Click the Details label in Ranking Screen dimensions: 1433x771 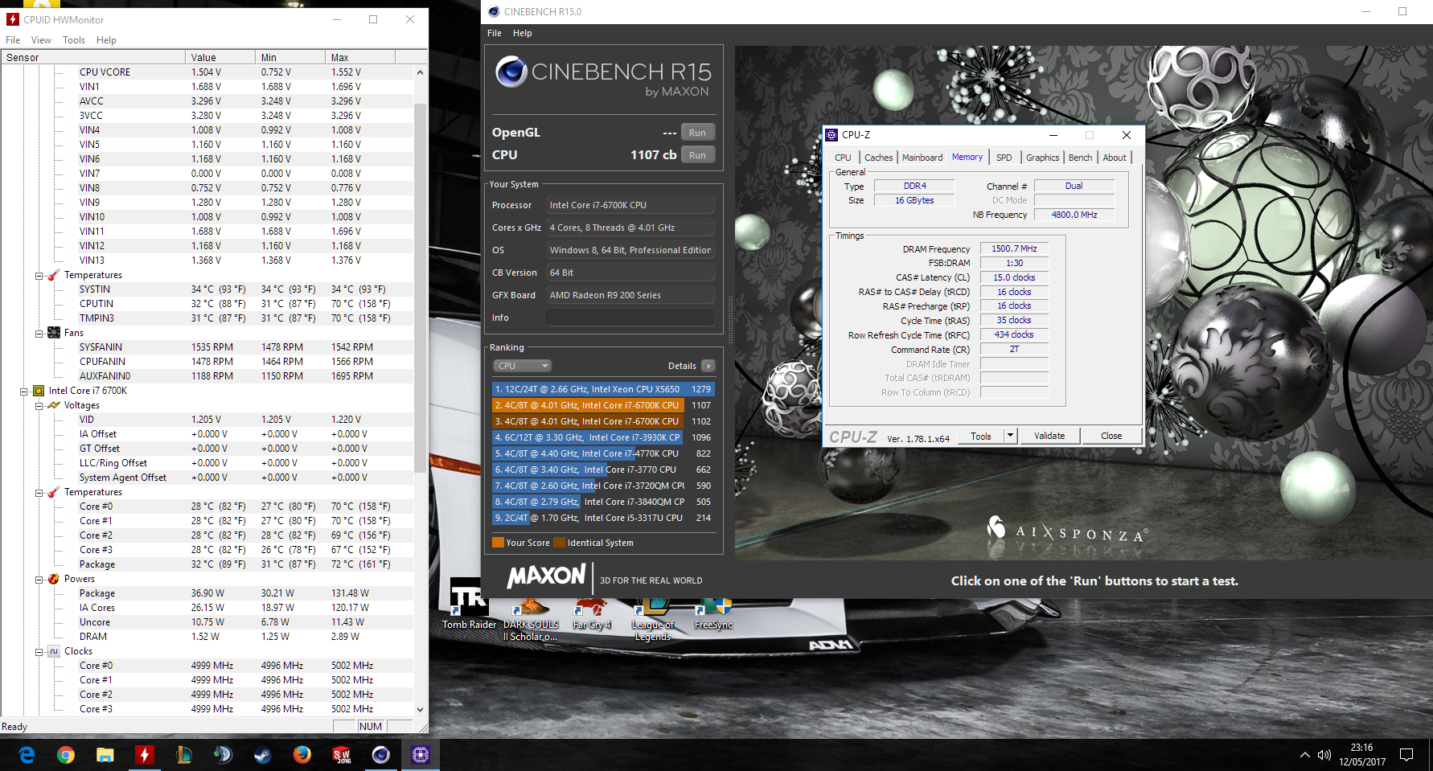(682, 366)
